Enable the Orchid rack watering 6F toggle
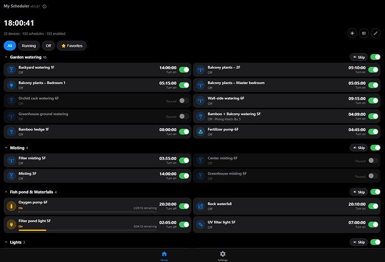385x262 pixels. (184, 100)
